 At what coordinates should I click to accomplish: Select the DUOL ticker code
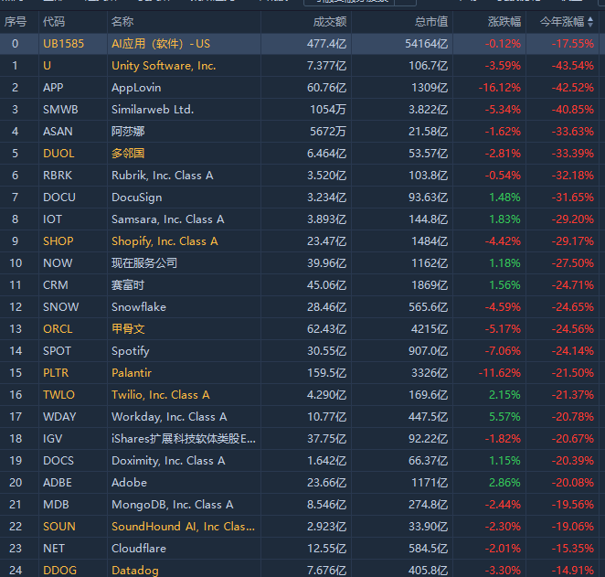click(x=58, y=154)
